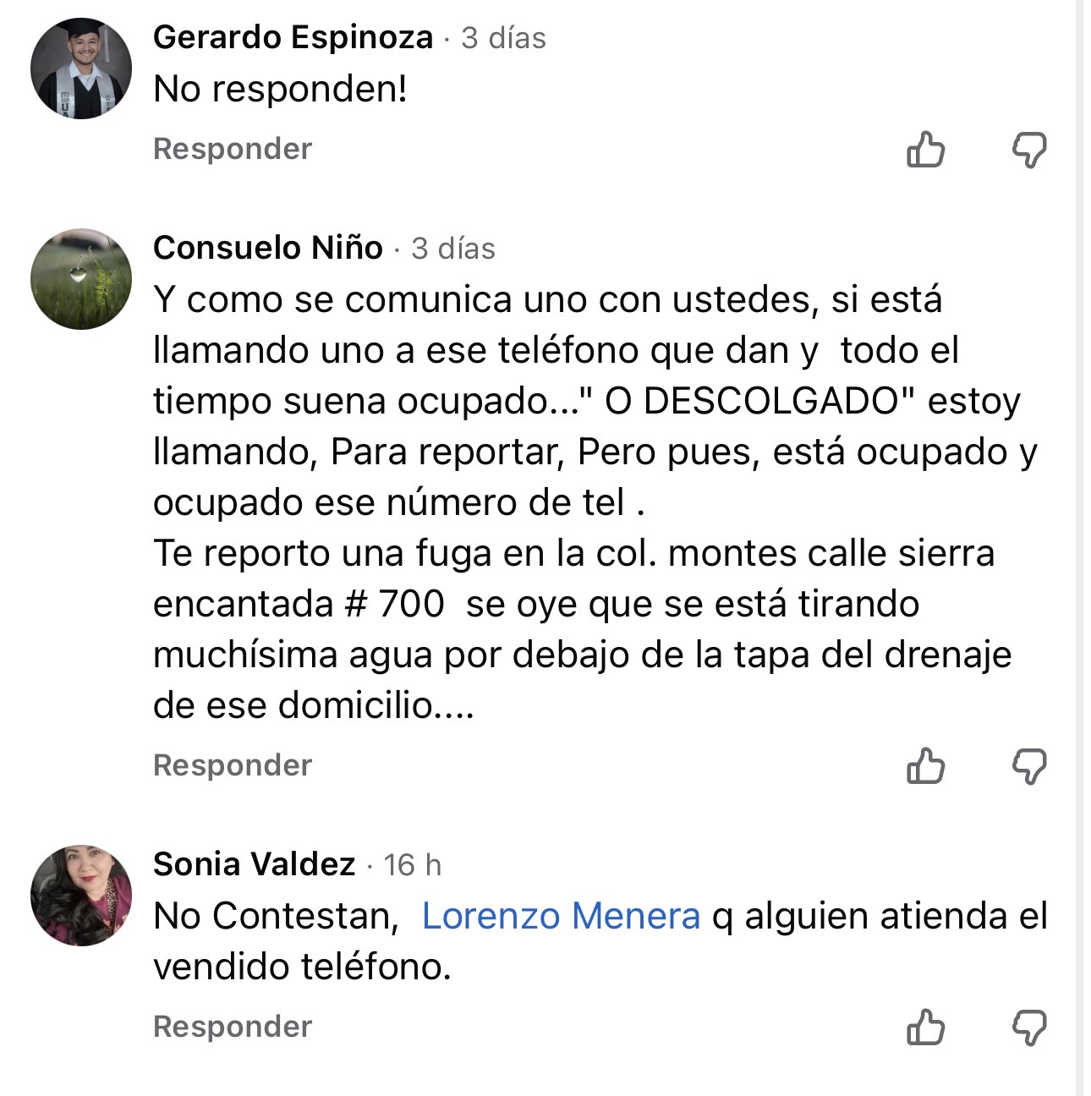
Task: Open Gerardo Espinoza's profile picture
Action: click(81, 68)
